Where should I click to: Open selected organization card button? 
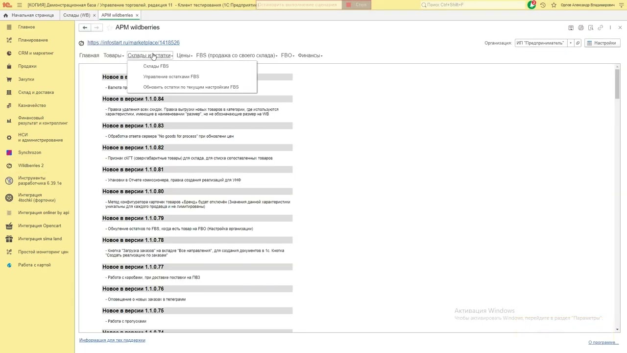[x=578, y=43]
